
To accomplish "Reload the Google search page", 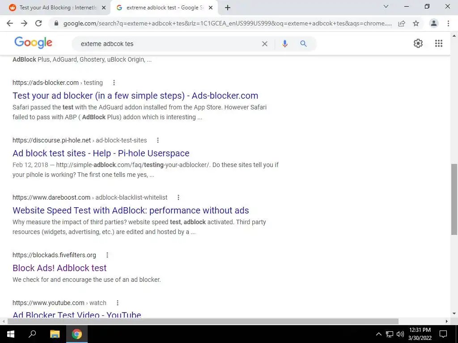I will pyautogui.click(x=38, y=23).
